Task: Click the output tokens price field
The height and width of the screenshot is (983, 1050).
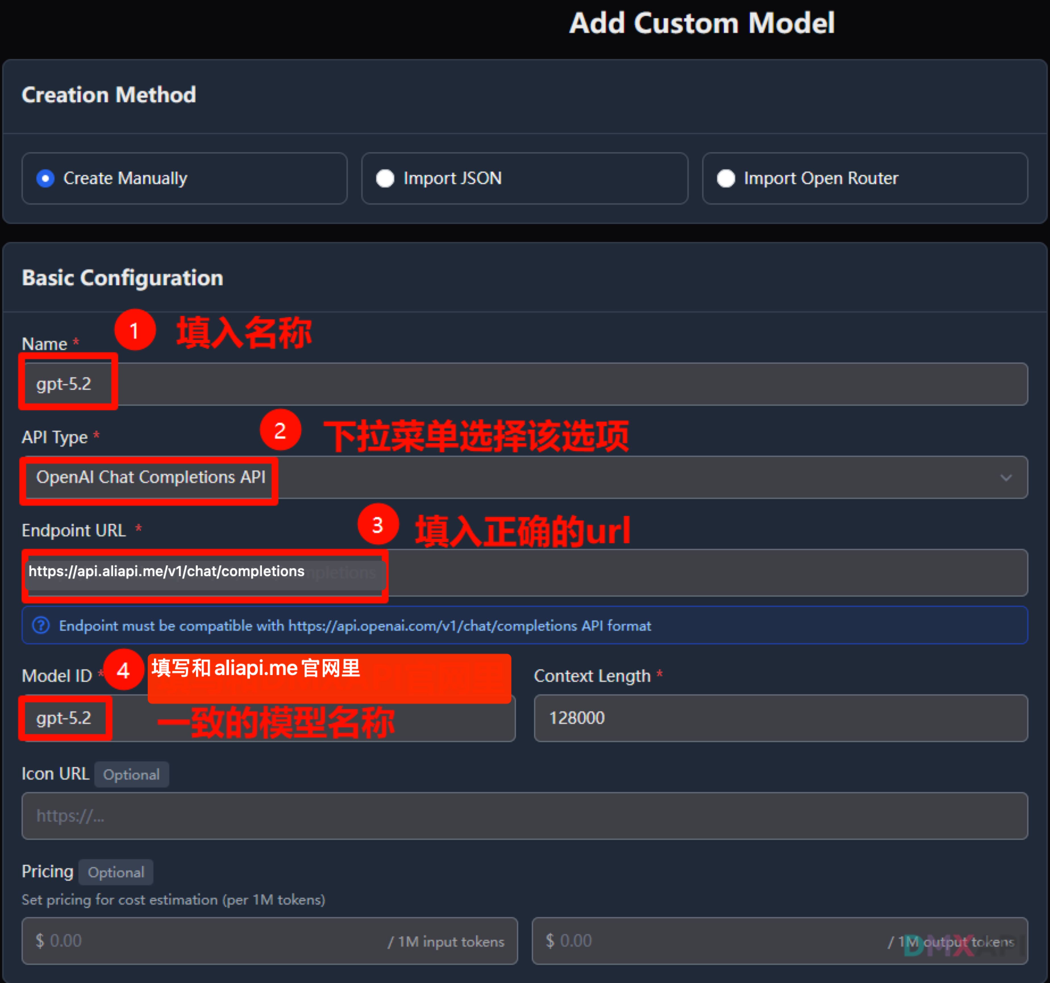Action: tap(780, 941)
